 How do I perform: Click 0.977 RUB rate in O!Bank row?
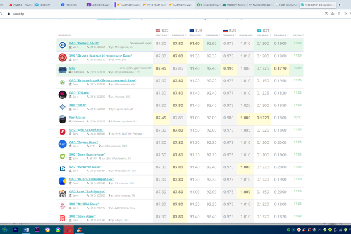click(x=229, y=93)
